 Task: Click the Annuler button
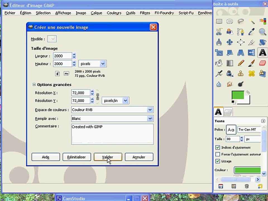139,157
